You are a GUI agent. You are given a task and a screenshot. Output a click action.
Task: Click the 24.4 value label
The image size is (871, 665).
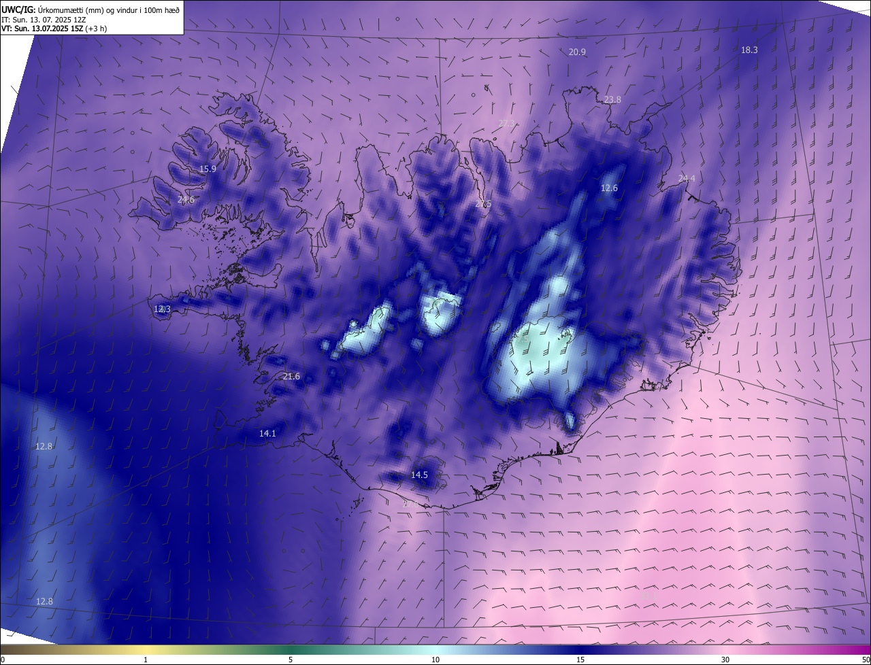pyautogui.click(x=687, y=179)
